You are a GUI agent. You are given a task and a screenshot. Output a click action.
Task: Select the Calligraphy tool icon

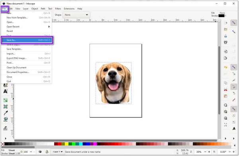6,85
